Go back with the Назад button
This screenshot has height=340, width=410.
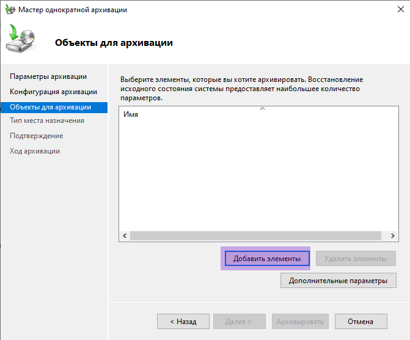[x=183, y=322]
